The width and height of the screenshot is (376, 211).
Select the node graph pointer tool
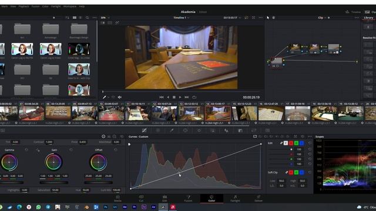(x=268, y=18)
